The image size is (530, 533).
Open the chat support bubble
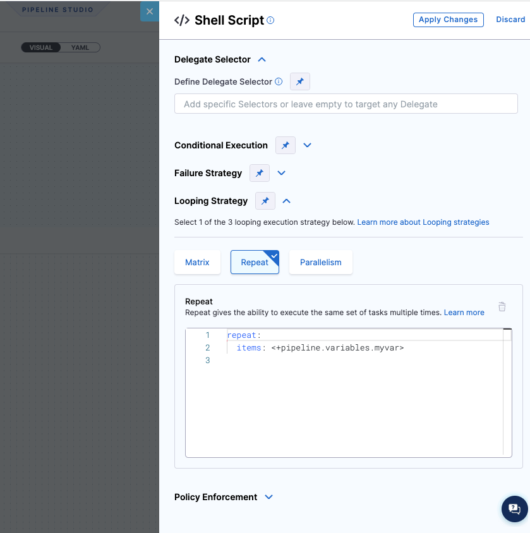click(x=514, y=509)
